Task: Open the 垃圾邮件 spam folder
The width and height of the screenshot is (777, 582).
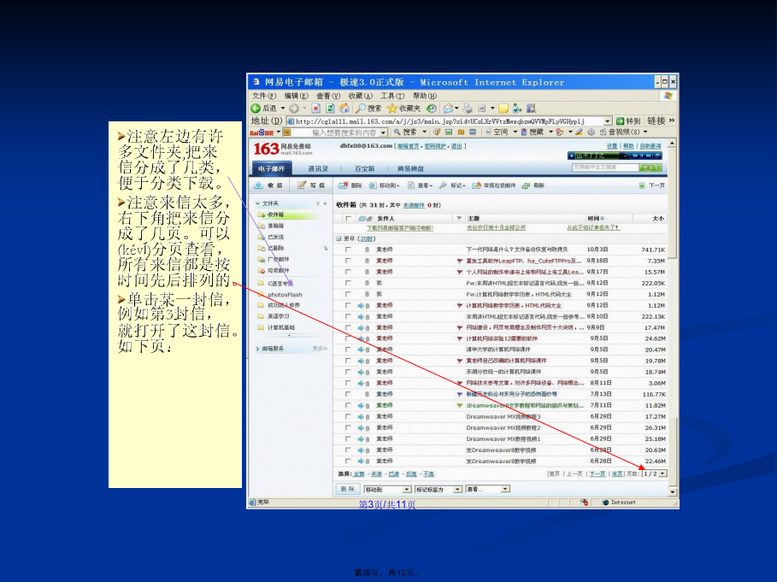Action: click(278, 270)
